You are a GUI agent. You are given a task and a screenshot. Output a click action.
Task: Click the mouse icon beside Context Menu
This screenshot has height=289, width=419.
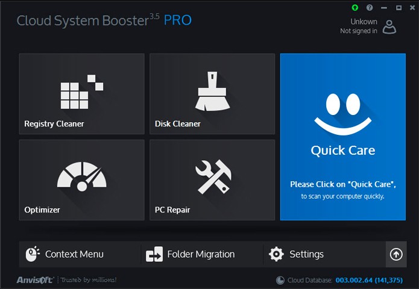coord(33,254)
